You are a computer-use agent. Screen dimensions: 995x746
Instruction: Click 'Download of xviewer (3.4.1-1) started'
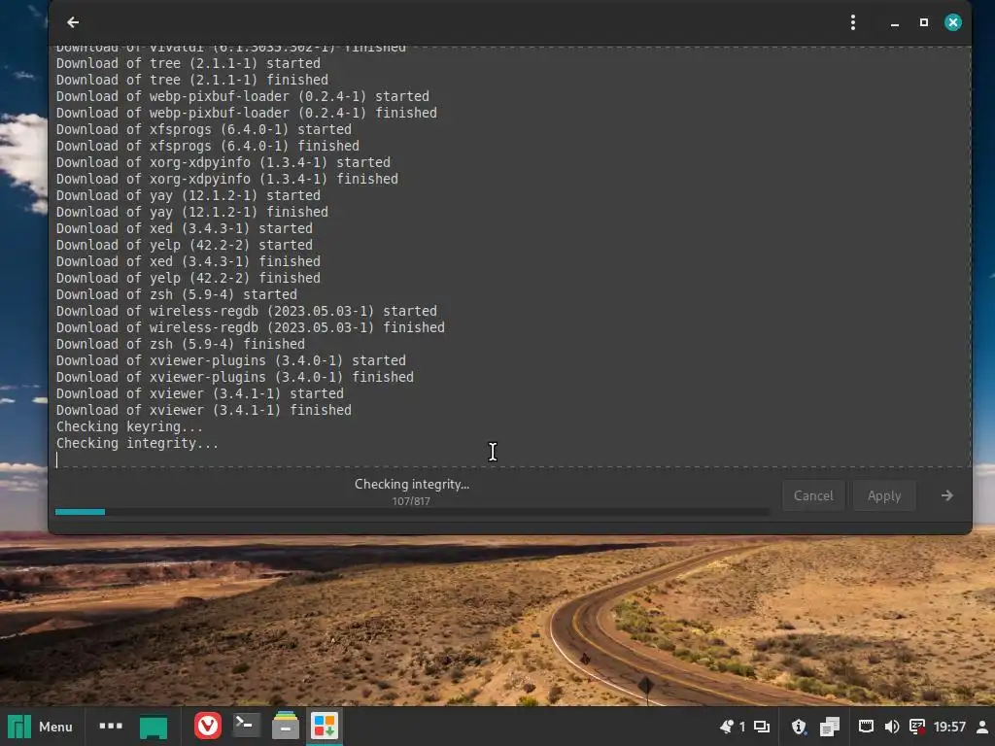[200, 394]
